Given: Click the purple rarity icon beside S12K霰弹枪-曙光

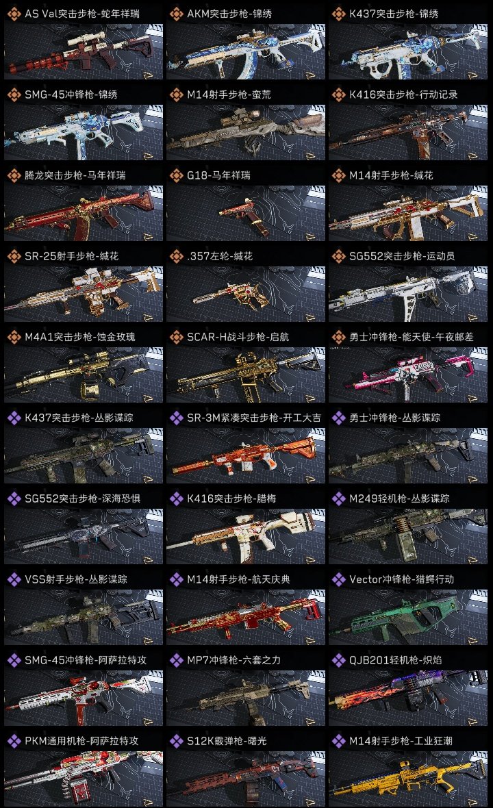Looking at the screenshot, I should (x=176, y=741).
